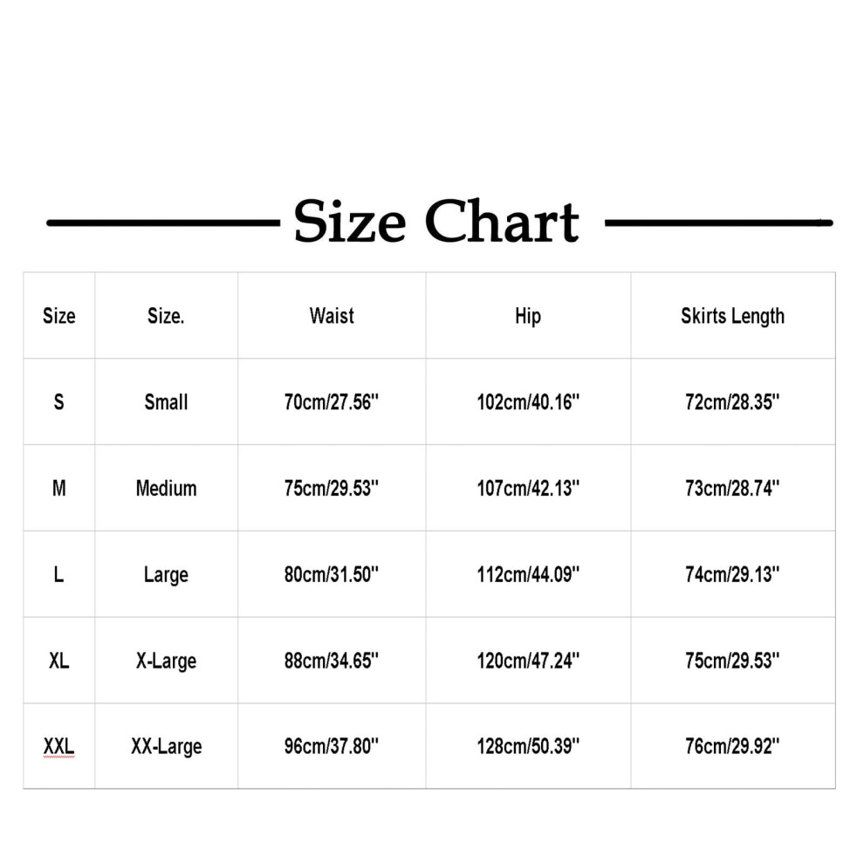Click the Skirts Length column header

tap(733, 316)
